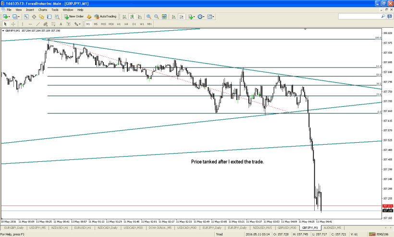Select the Text Label tool
The image size is (394, 237).
click(68, 24)
